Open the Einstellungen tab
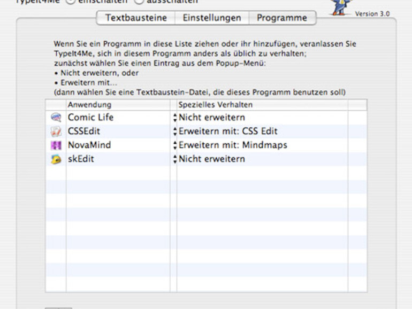 pyautogui.click(x=212, y=18)
